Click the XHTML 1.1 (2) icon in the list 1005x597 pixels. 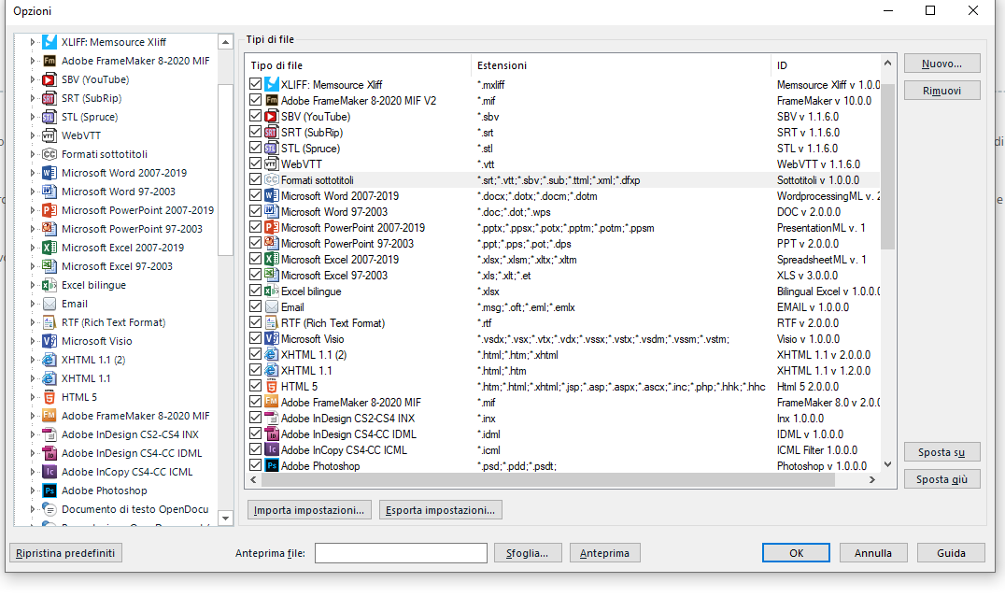(x=272, y=355)
